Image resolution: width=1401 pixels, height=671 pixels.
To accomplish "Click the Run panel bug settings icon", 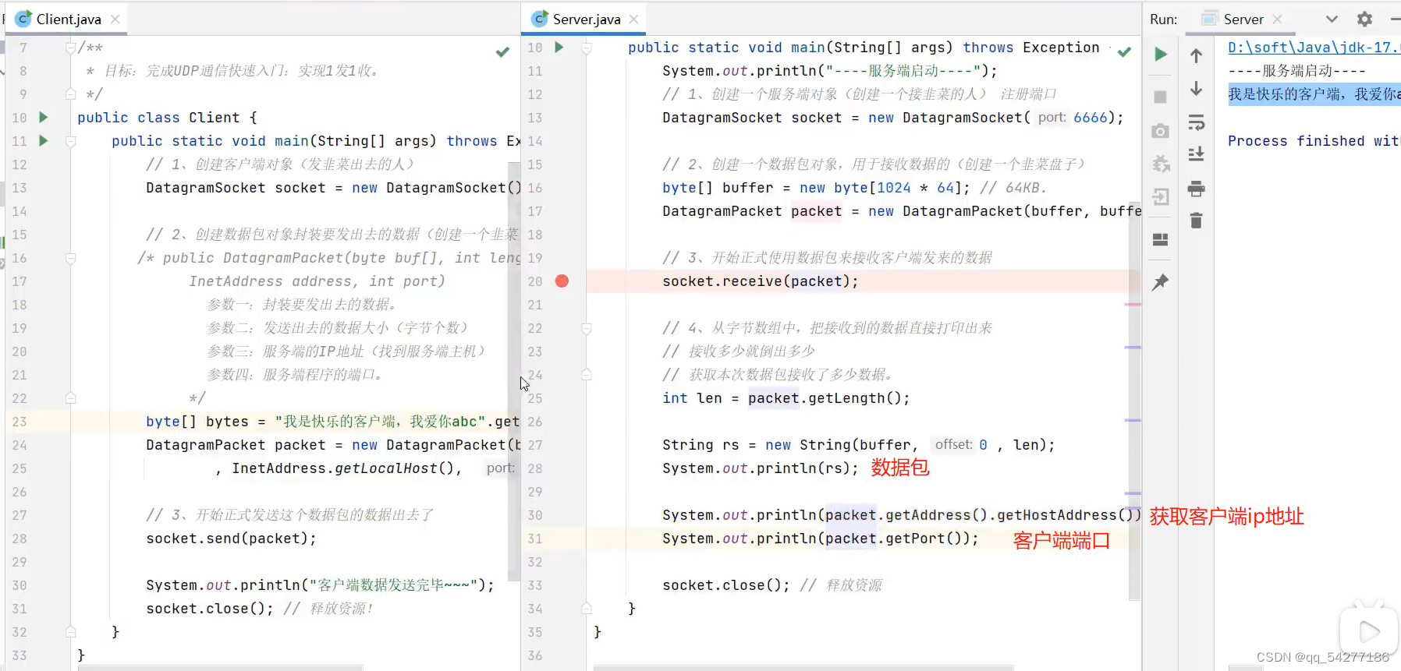I will click(x=1161, y=164).
